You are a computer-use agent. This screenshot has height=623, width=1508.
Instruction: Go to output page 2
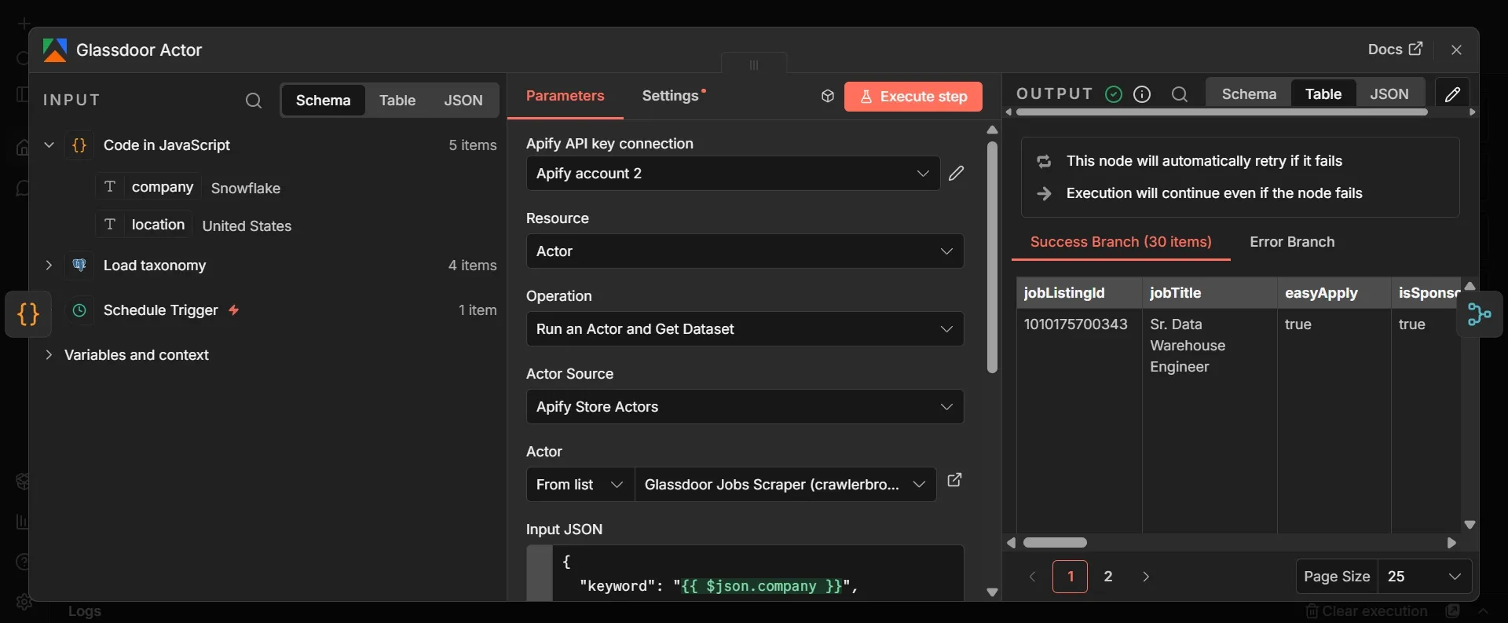1108,577
